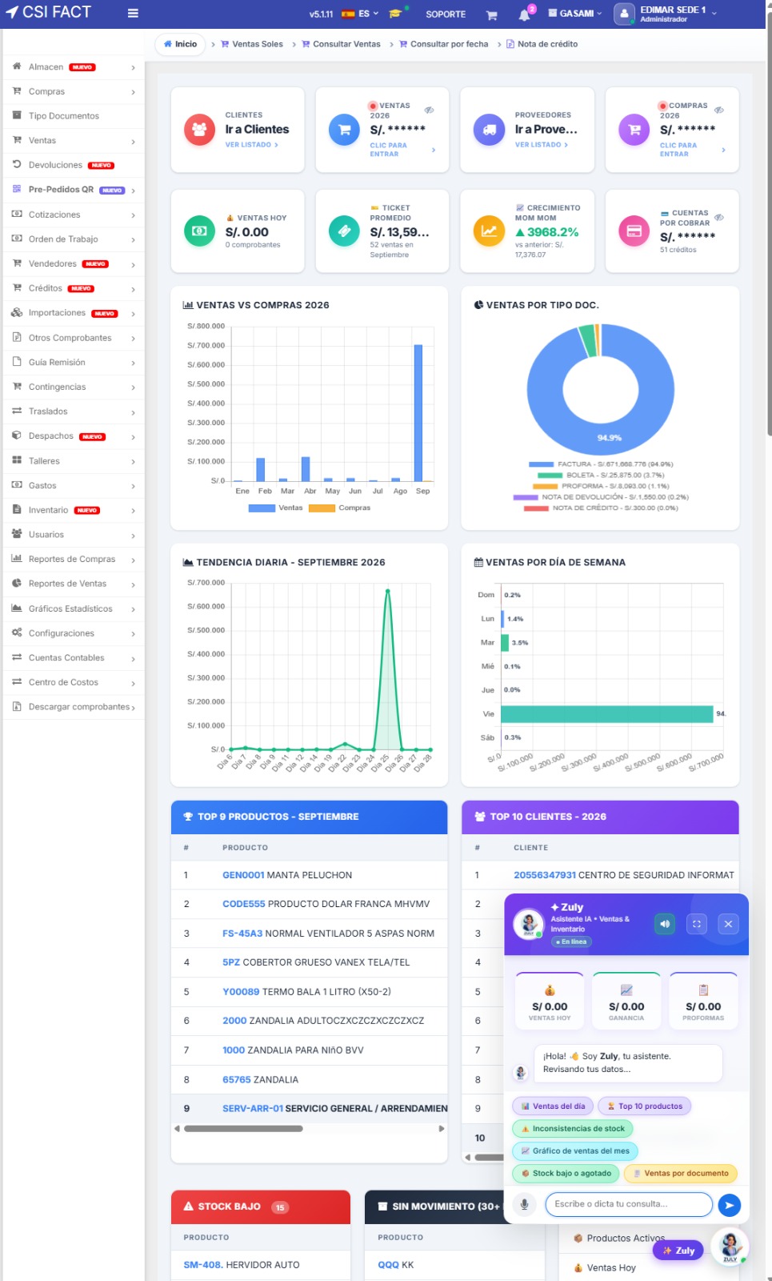Viewport: 772px width, 1281px height.
Task: Click SOPORTE in the top header
Action: coord(446,14)
